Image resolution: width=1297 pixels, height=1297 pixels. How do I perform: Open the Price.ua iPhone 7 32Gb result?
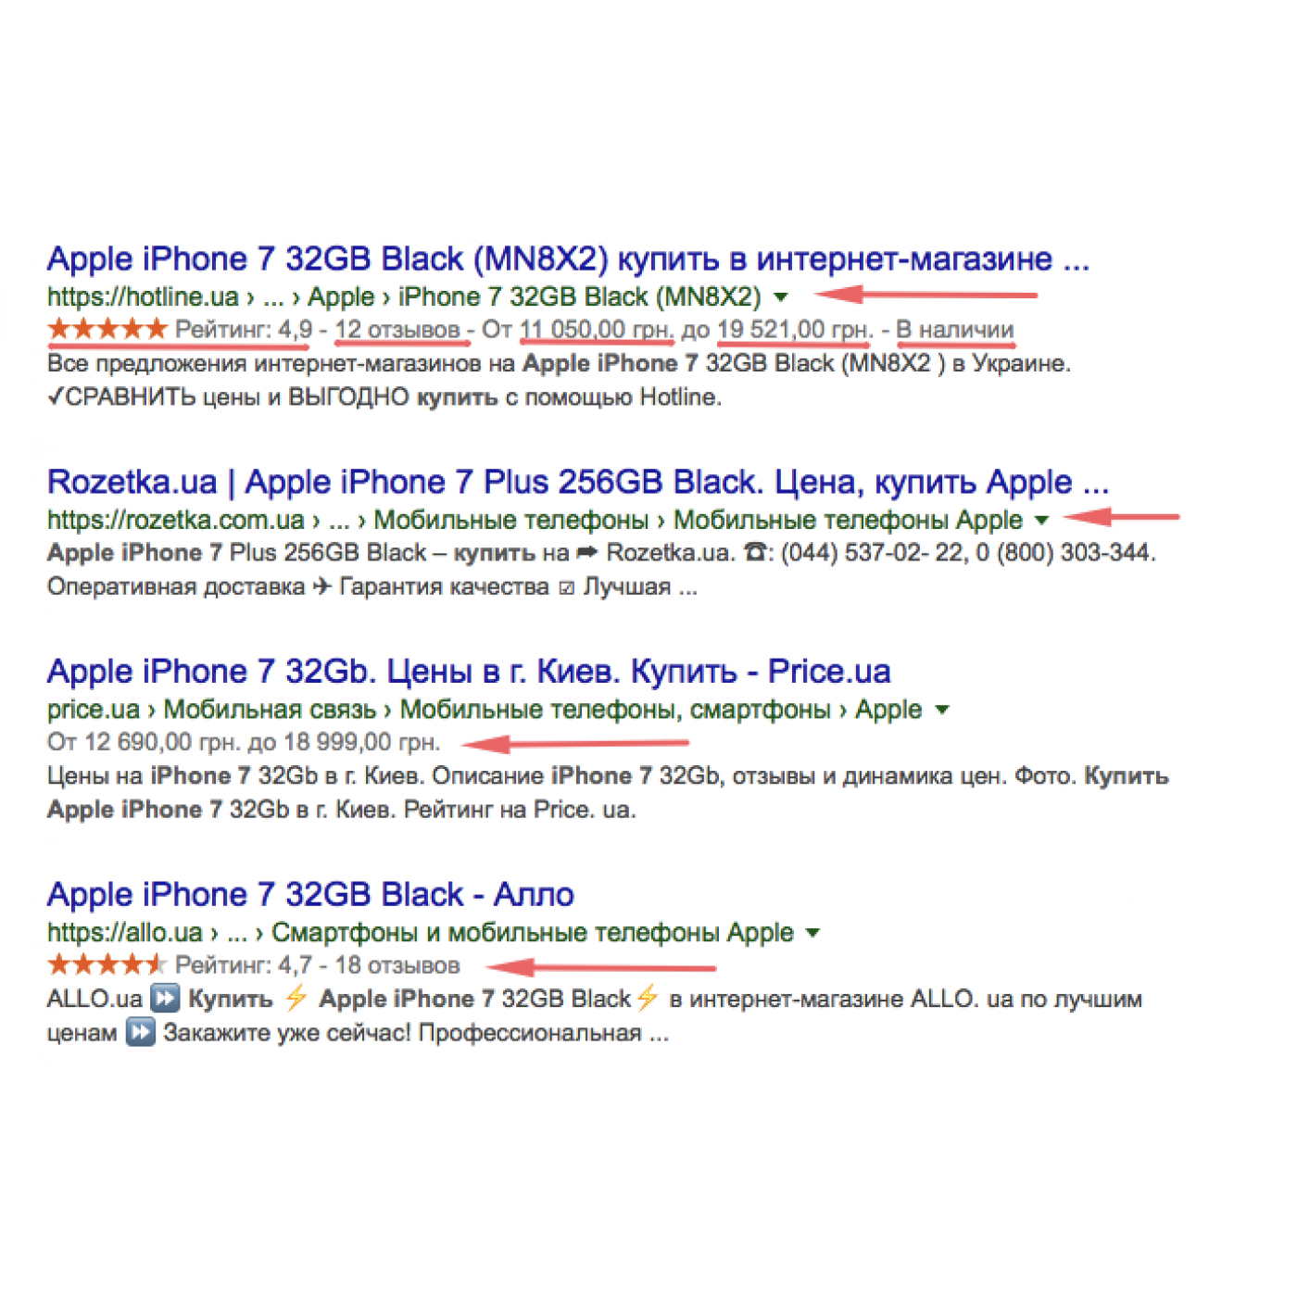[x=468, y=672]
